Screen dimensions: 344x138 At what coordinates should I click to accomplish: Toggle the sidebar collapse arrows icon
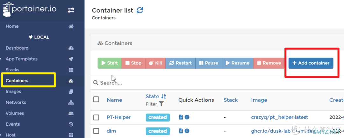point(71,10)
